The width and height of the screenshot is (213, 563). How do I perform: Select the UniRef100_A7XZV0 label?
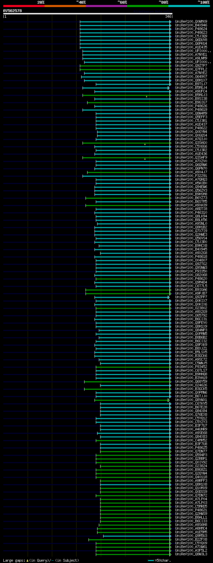(191, 161)
